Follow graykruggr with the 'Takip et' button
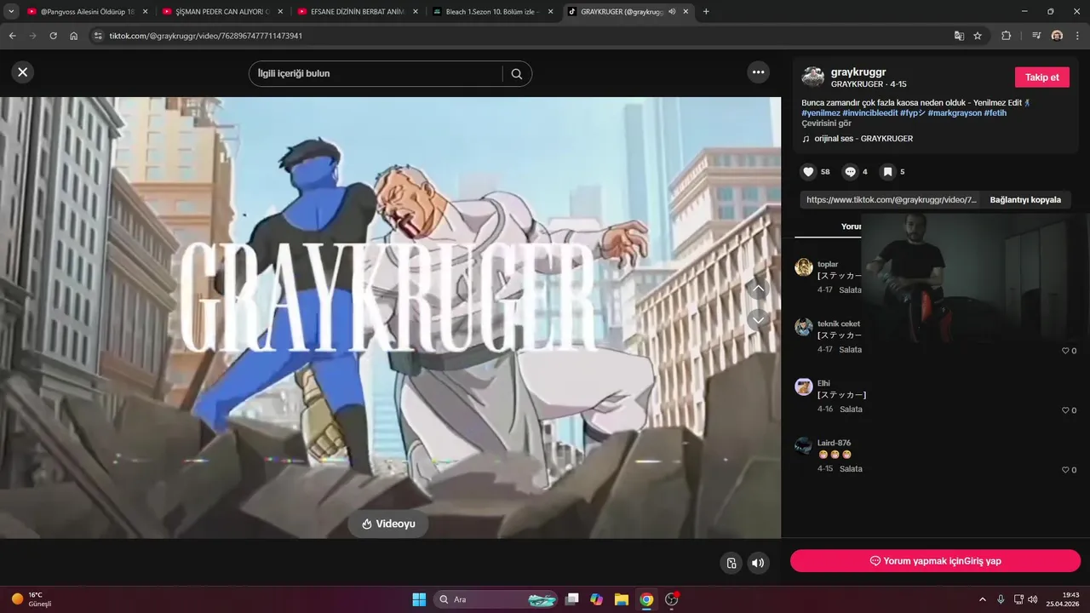1090x613 pixels. pos(1041,77)
